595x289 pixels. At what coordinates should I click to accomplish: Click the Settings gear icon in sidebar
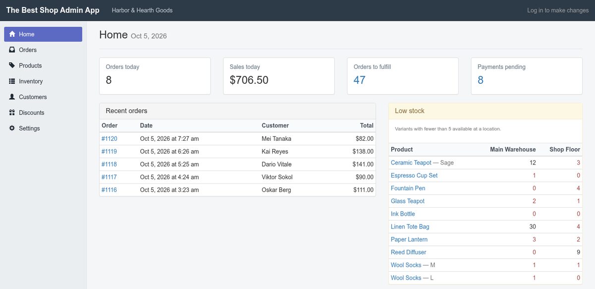tap(12, 128)
